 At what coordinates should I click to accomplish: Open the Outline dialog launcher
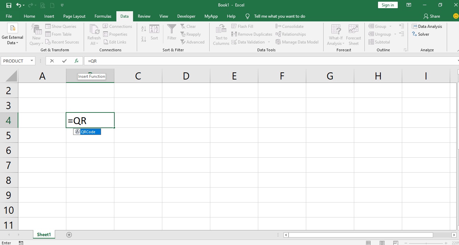(405, 50)
